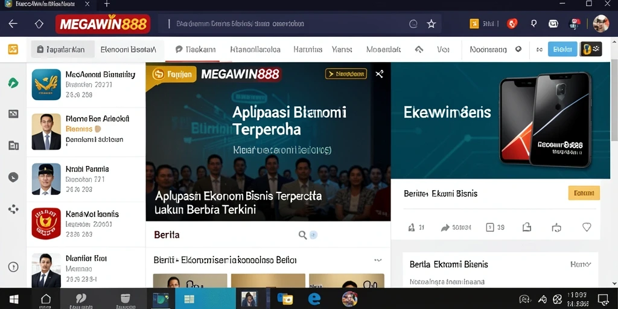
Task: Open the Blarne Ben Ariecket list item
Action: tap(86, 132)
